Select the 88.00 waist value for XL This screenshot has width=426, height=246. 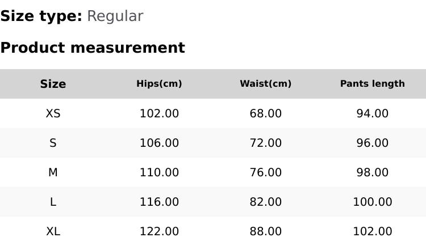(265, 232)
